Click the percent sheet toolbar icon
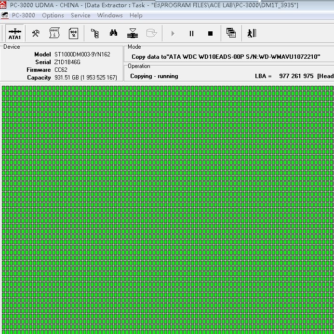 coord(73,33)
